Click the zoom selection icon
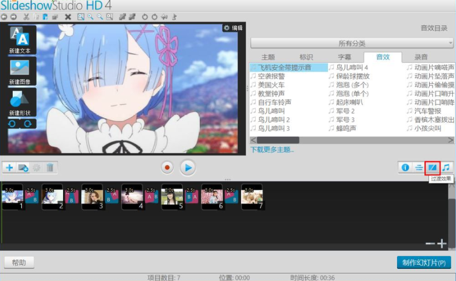Screen dimensions: 456x281 pyautogui.click(x=109, y=17)
